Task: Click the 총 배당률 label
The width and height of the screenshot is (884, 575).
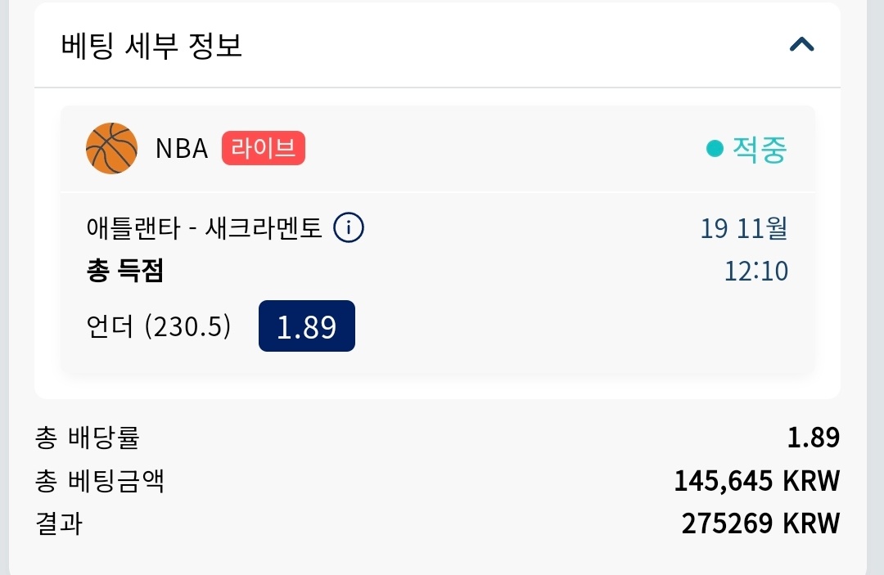Action: pos(87,438)
